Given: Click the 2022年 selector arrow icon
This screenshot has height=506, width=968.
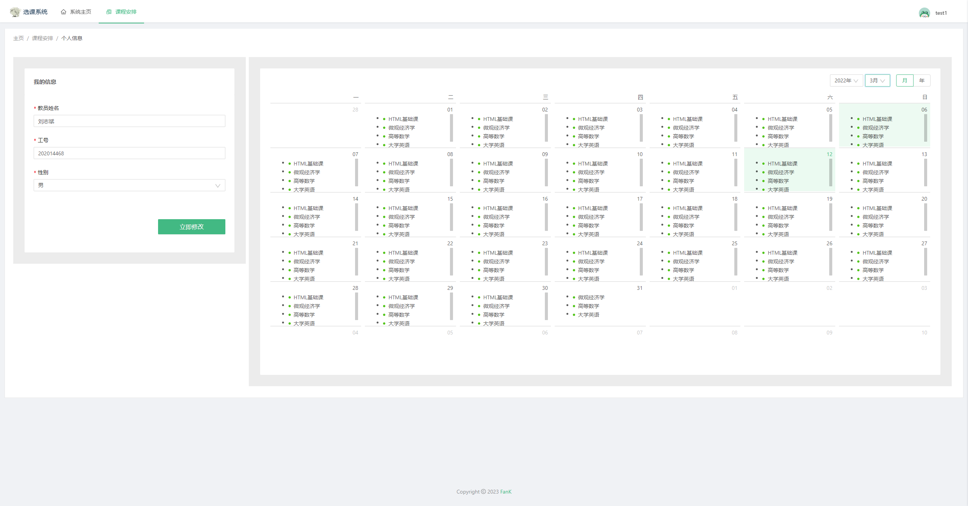Looking at the screenshot, I should 856,81.
